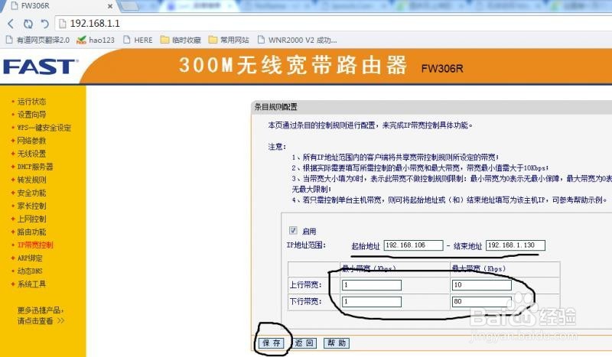Expand 转发规则 sidebar menu

tap(31, 180)
